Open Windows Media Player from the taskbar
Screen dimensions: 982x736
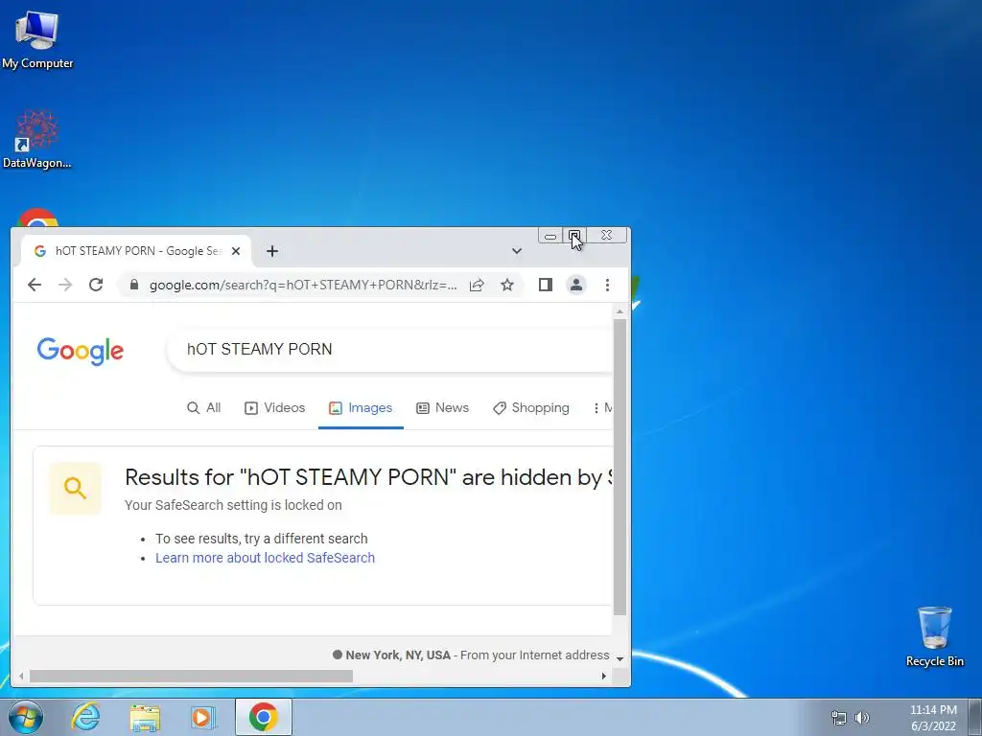(203, 717)
